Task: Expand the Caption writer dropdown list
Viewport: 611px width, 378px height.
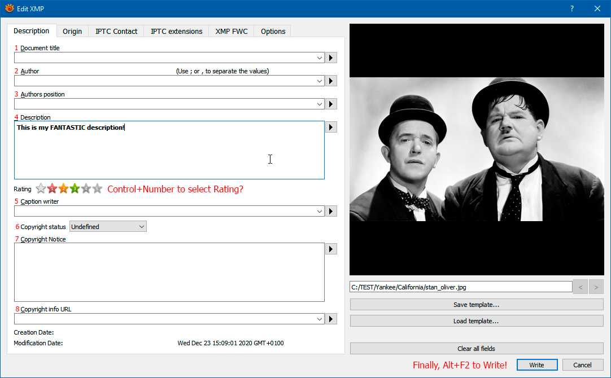Action: (320, 211)
